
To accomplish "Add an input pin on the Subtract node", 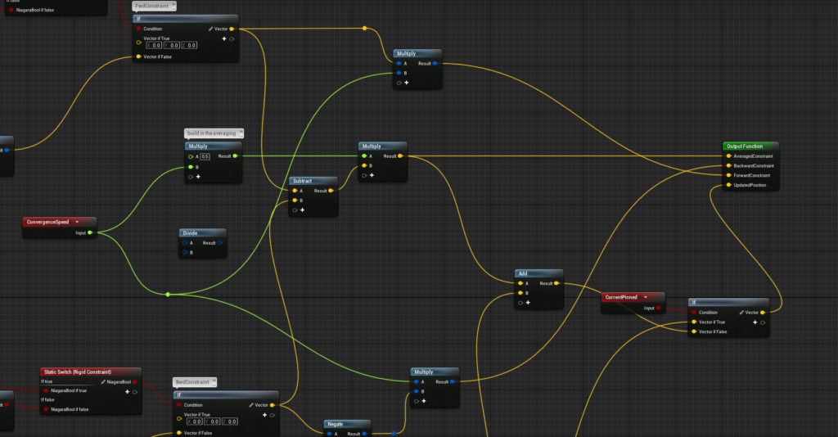I will point(303,210).
